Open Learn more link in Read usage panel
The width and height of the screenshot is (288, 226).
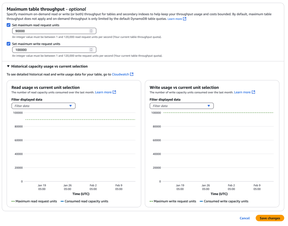point(103,92)
